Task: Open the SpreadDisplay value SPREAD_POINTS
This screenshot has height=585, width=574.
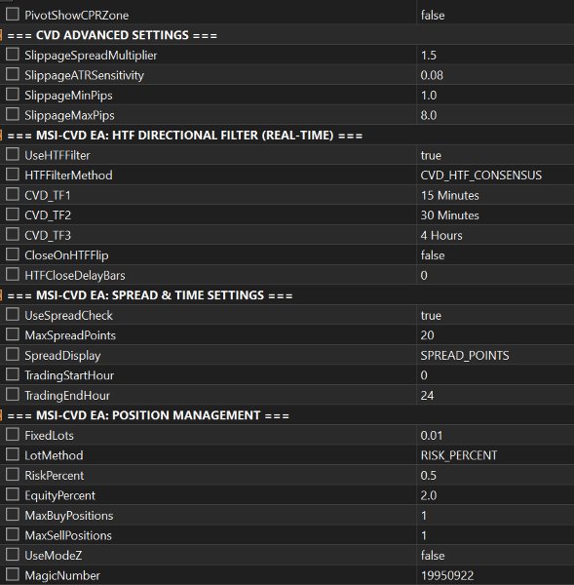Action: tap(464, 356)
